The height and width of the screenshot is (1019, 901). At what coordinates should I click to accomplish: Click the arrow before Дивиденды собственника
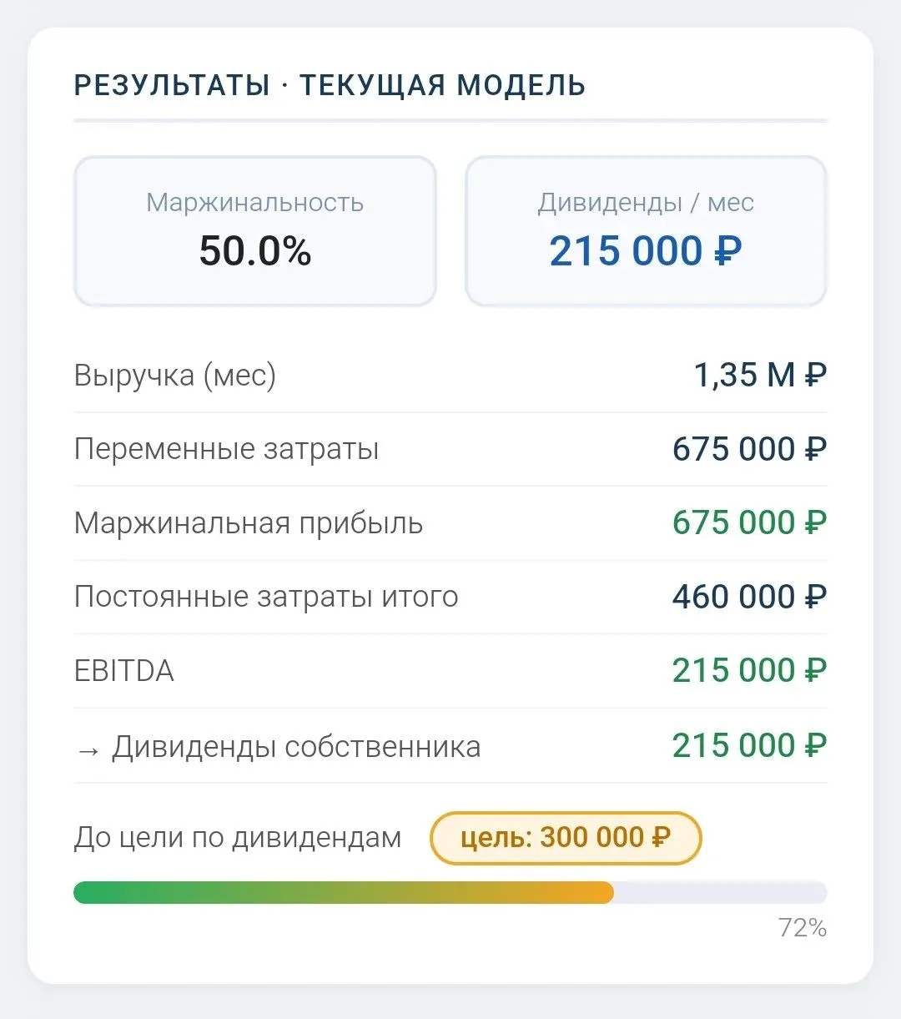(88, 749)
